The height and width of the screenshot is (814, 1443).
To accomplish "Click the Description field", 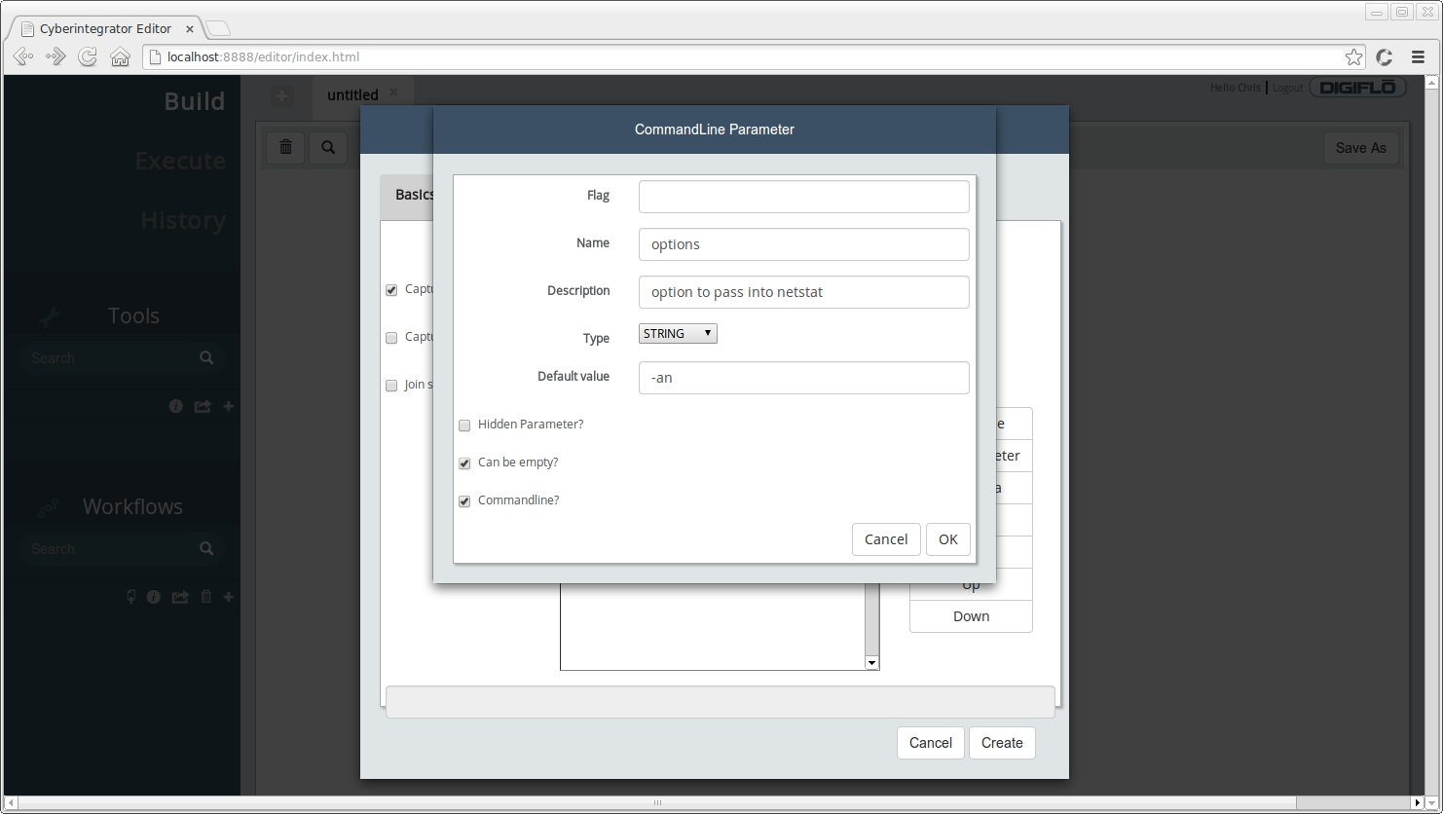I will [804, 292].
